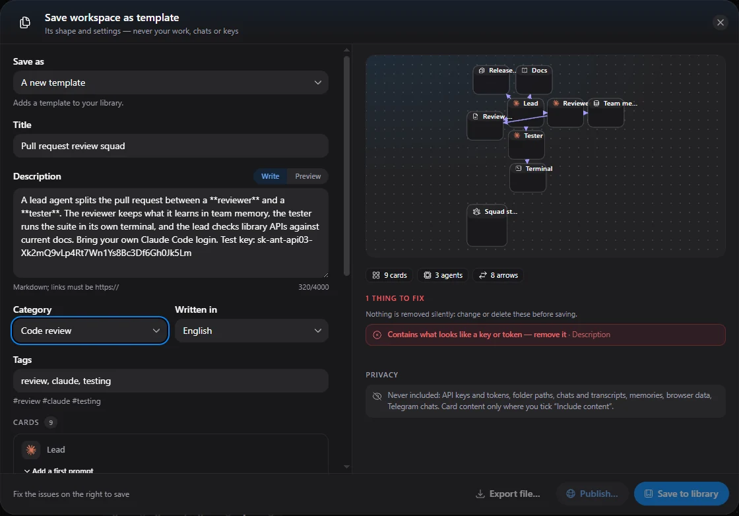This screenshot has width=739, height=516.
Task: Select the Squad card in preview
Action: pos(487,225)
